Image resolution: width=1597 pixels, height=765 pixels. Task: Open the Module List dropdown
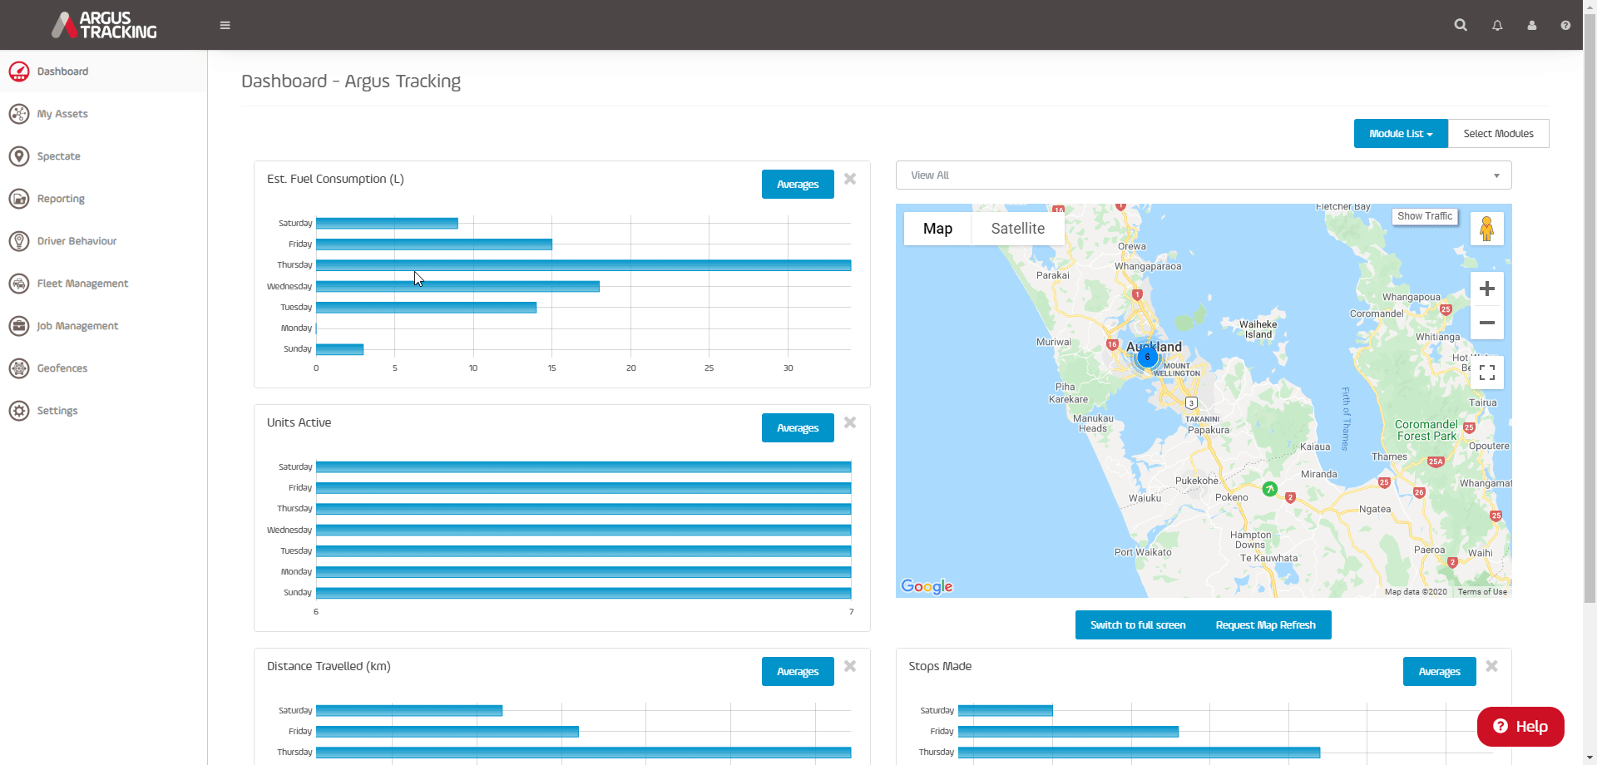pyautogui.click(x=1400, y=133)
